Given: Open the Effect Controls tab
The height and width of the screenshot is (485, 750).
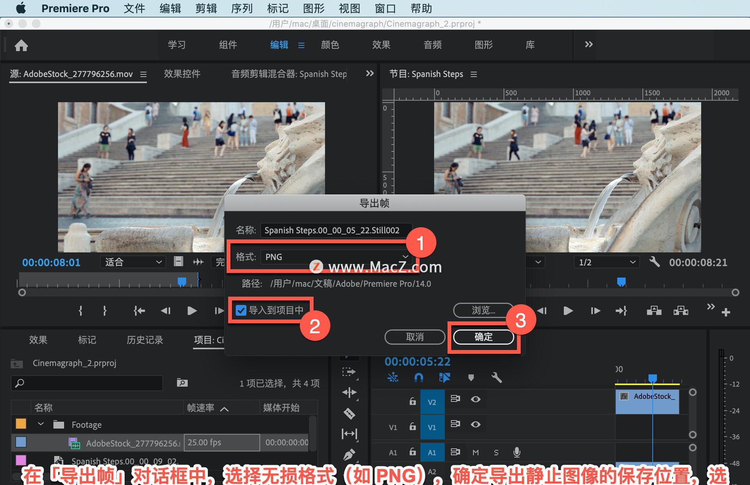Looking at the screenshot, I should (x=182, y=74).
